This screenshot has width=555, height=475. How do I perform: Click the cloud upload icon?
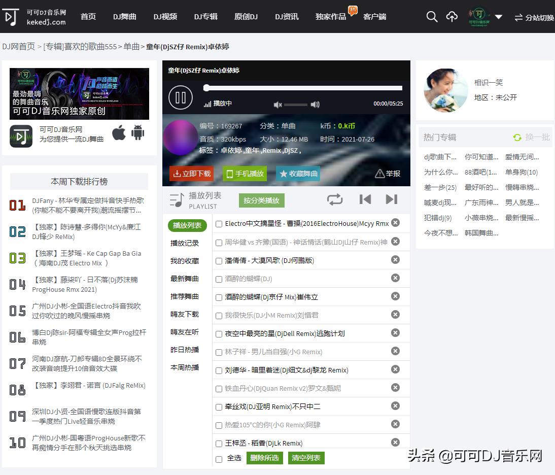[452, 17]
